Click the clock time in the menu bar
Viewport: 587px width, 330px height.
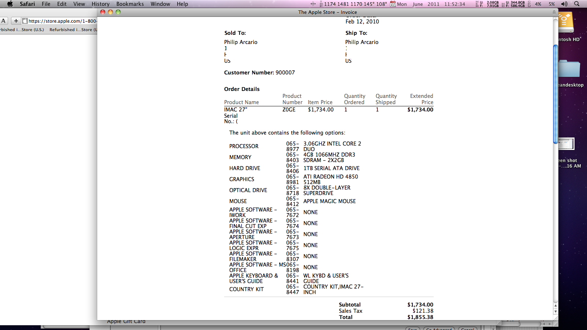click(455, 4)
